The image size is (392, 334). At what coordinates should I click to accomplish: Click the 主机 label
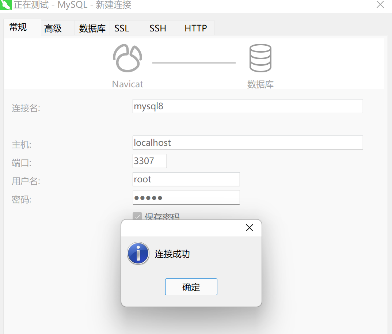[22, 145]
